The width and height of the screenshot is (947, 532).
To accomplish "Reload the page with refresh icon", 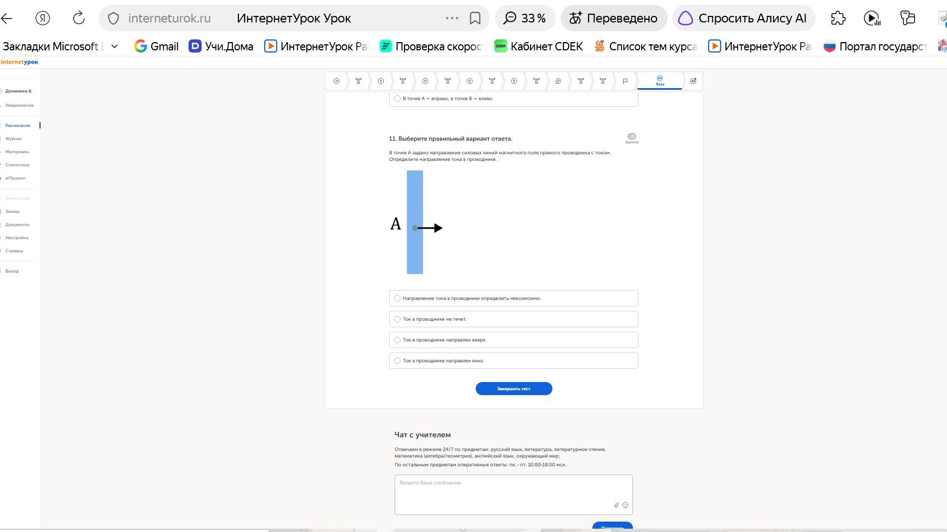I will coord(79,18).
